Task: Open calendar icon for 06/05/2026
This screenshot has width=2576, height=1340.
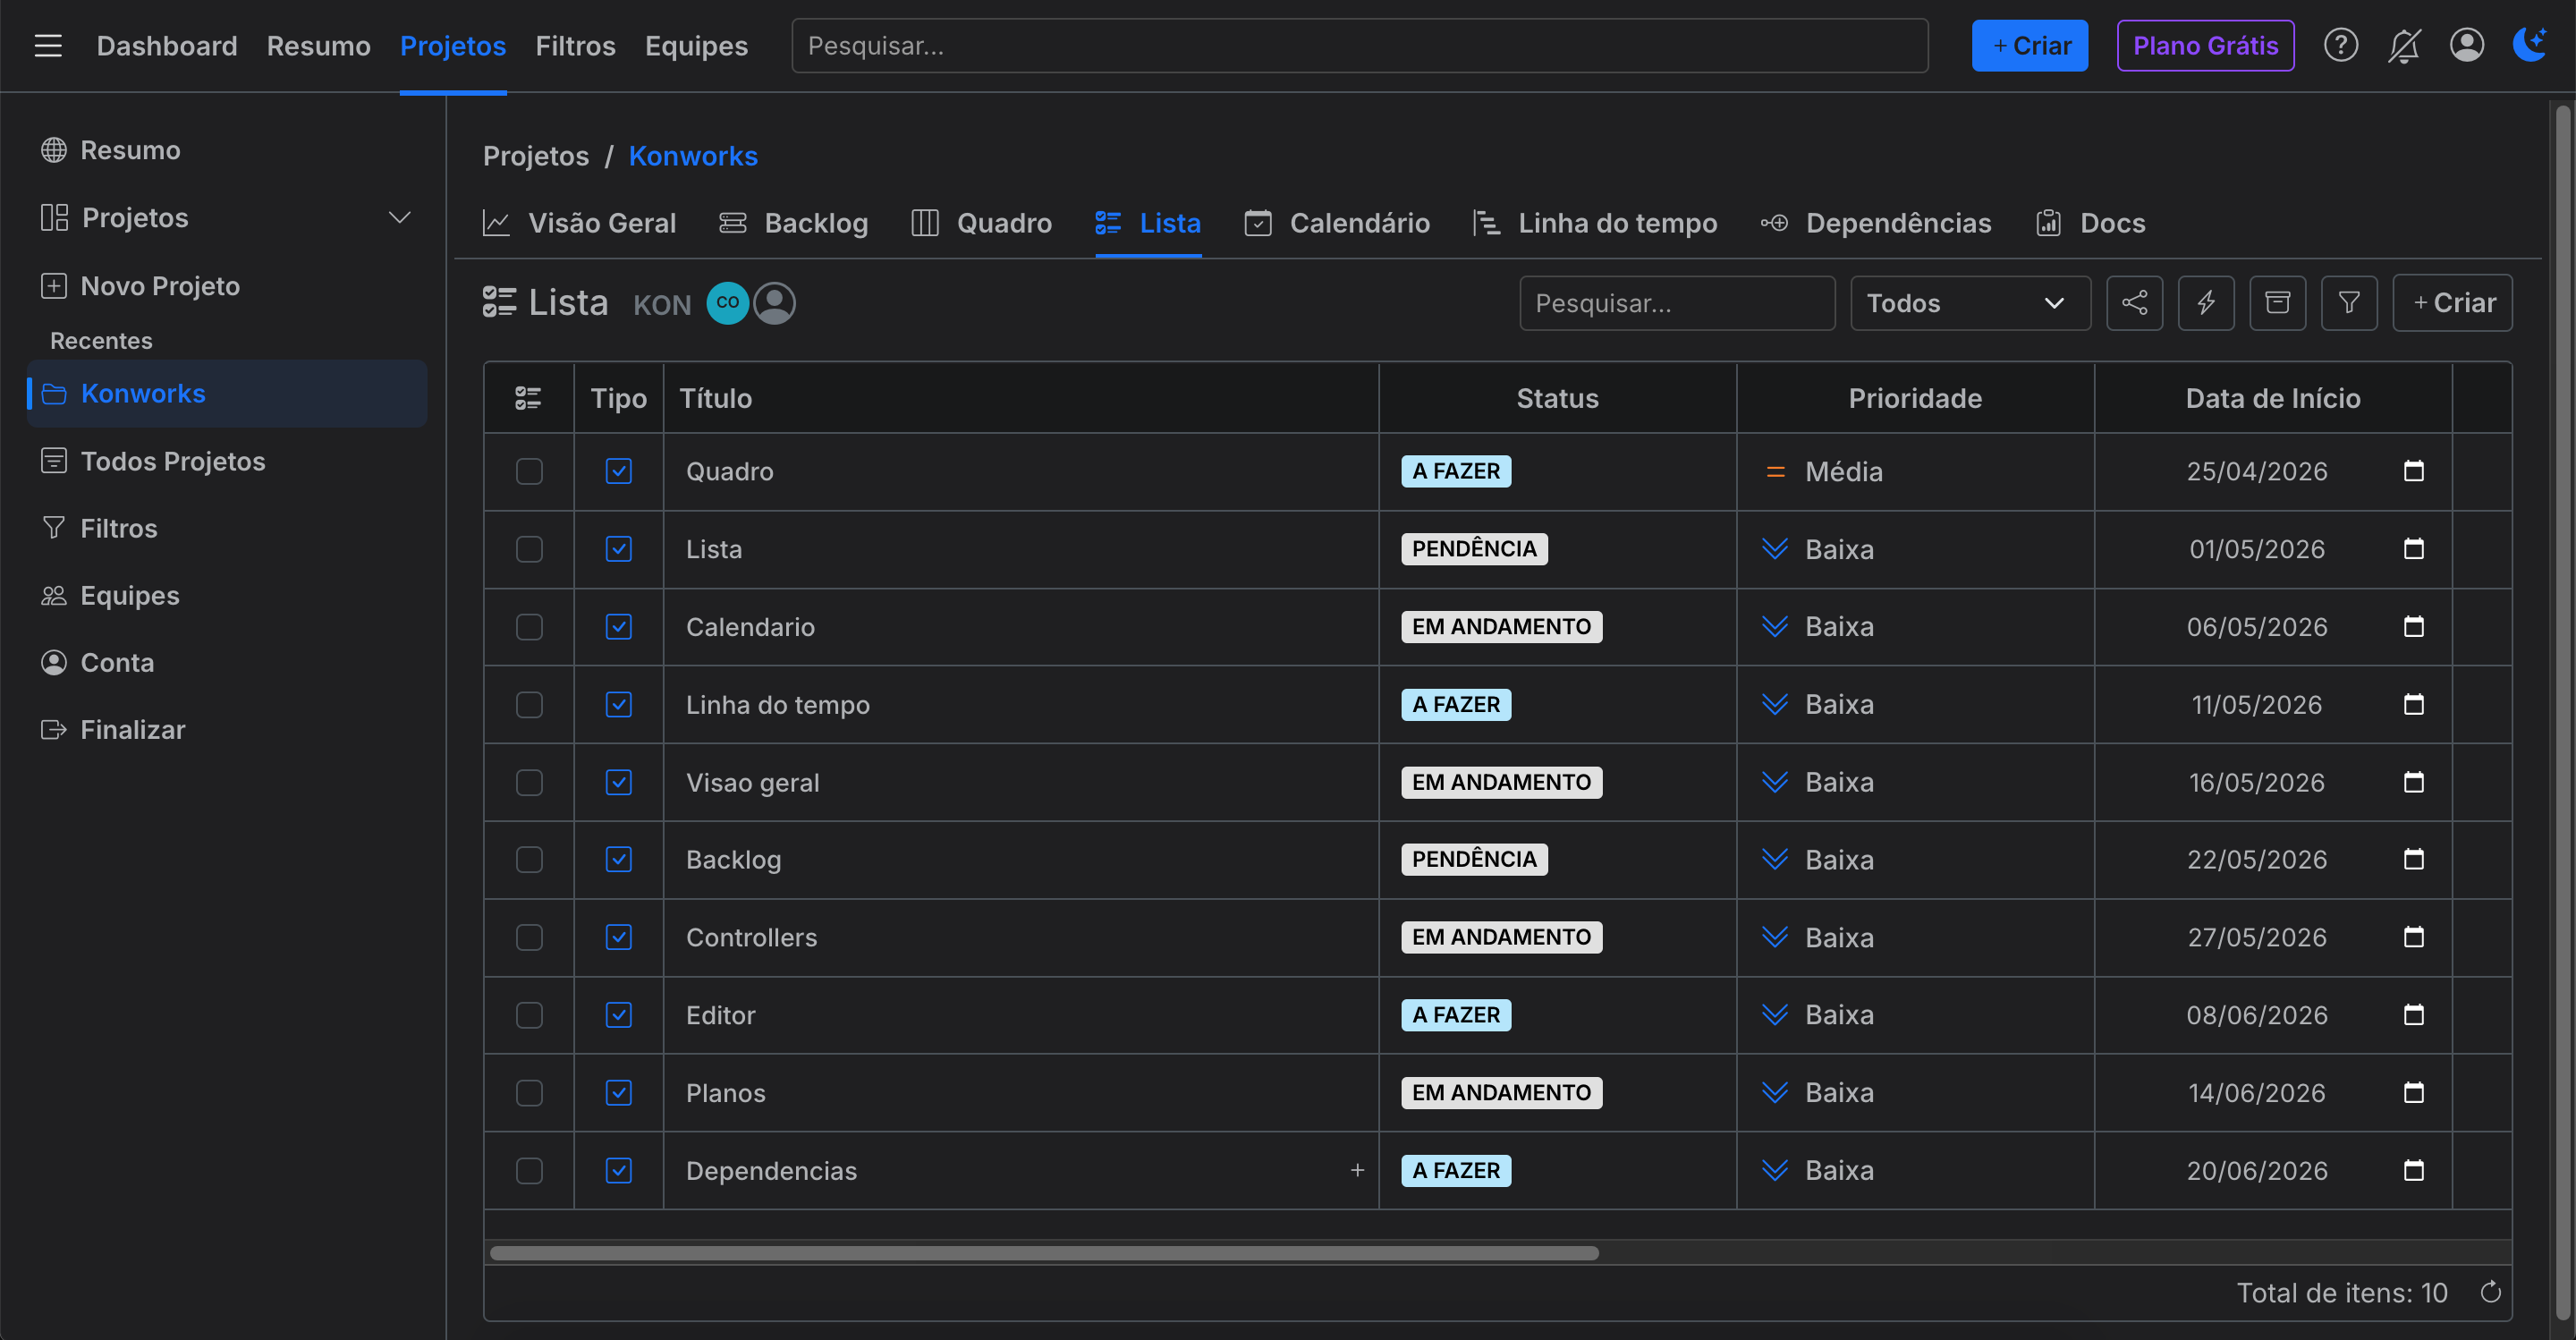Action: (x=2413, y=627)
